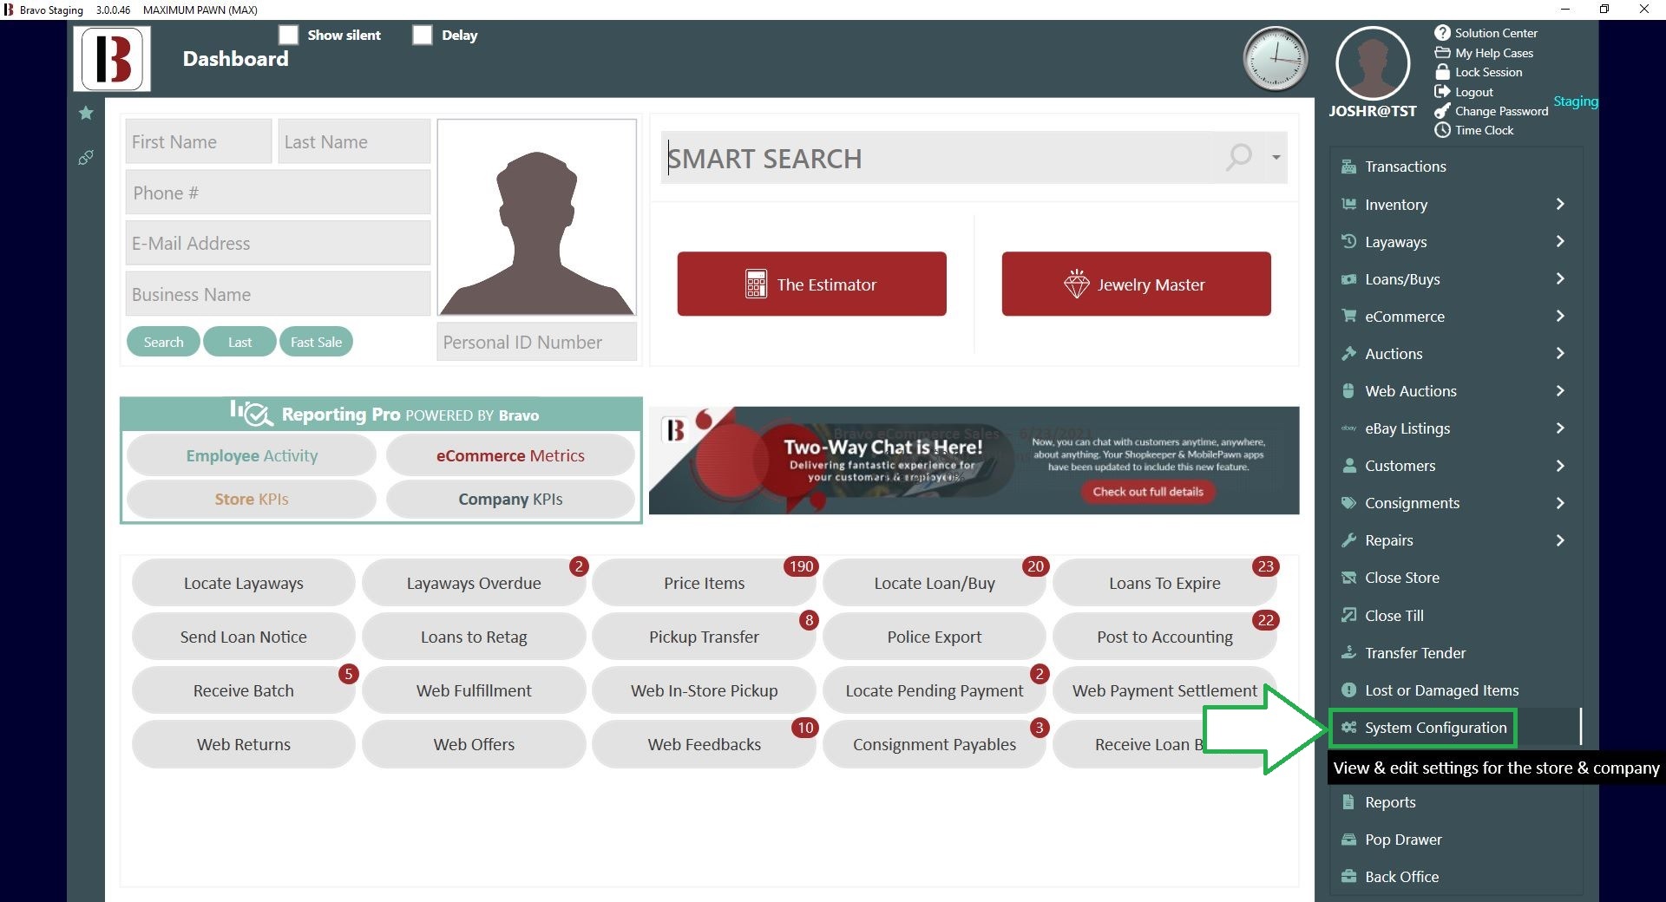Open eCommerce Metrics report

(x=510, y=455)
